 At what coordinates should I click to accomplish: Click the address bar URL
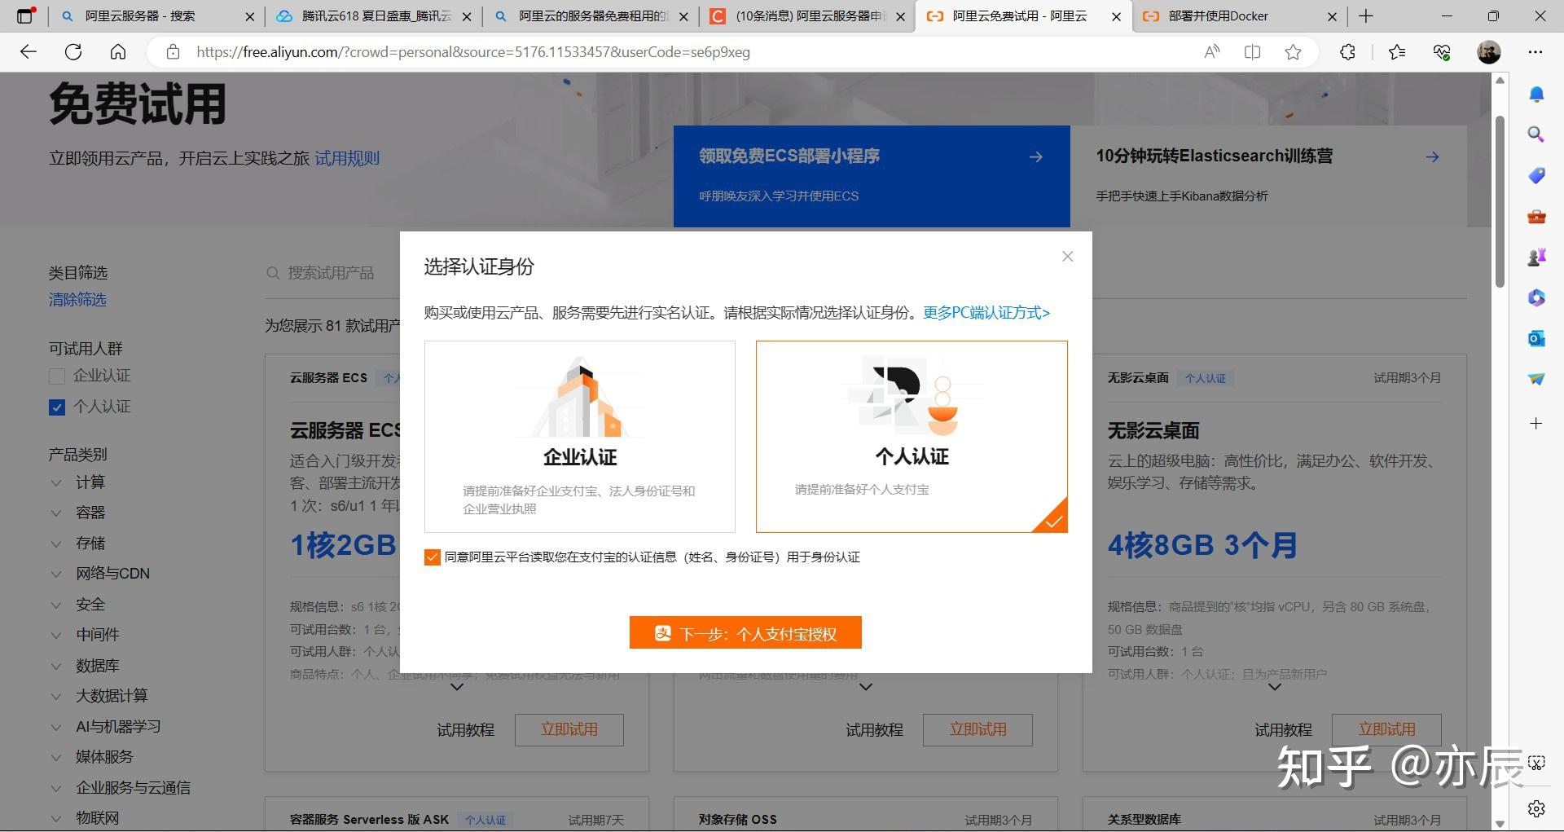click(472, 52)
